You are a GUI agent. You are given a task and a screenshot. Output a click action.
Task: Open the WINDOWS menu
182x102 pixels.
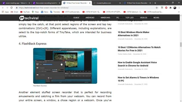pyautogui.click(x=105, y=18)
